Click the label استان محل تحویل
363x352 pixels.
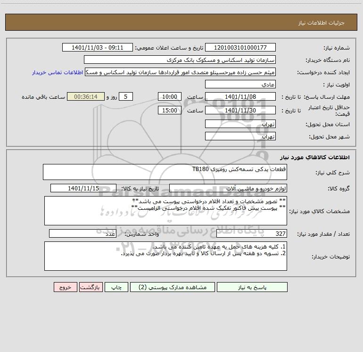pyautogui.click(x=328, y=125)
